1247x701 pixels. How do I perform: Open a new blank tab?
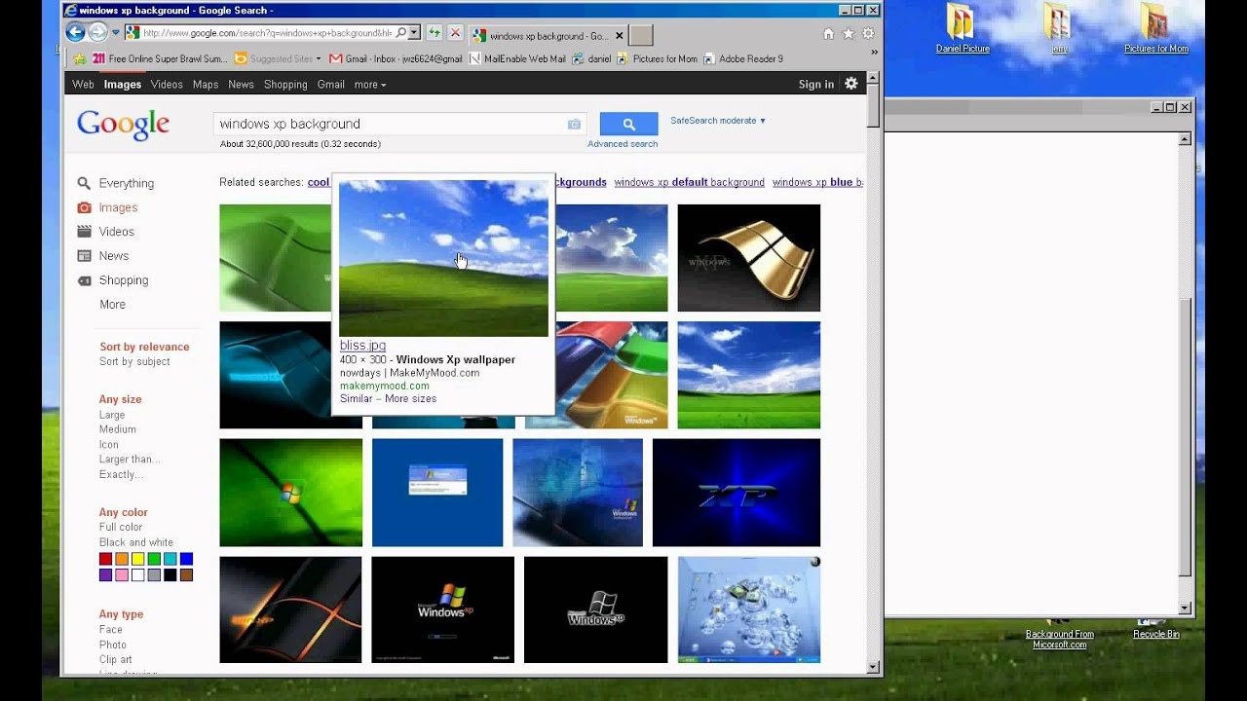coord(641,35)
